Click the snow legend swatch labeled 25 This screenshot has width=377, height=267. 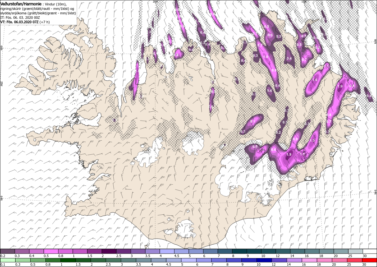355,251
